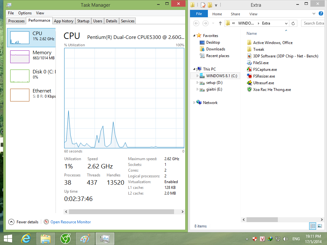Click Fewer details collapse arrow icon
Screen dimensions: 327x245
click(11, 222)
